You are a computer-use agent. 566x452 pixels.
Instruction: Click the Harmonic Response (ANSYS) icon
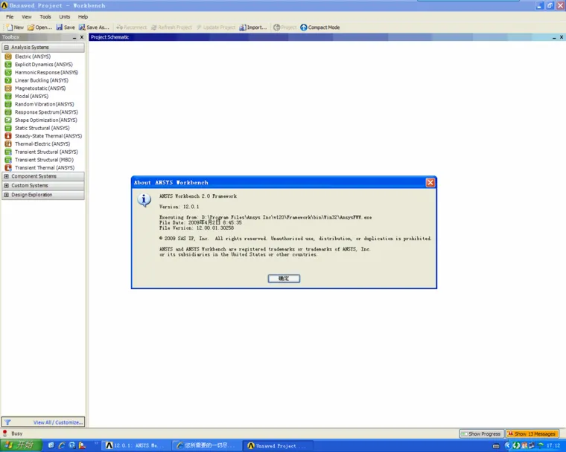[x=8, y=72]
